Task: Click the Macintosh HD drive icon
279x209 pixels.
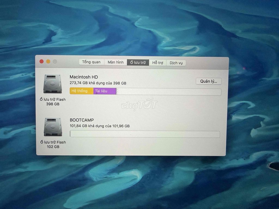Action: [x=53, y=84]
